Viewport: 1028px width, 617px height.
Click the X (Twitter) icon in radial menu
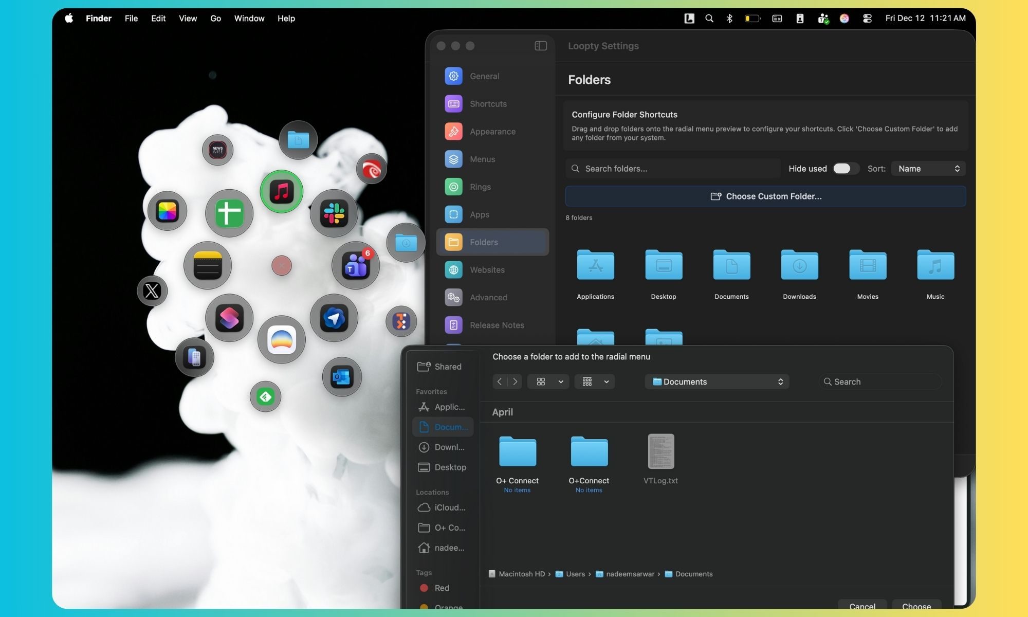152,291
